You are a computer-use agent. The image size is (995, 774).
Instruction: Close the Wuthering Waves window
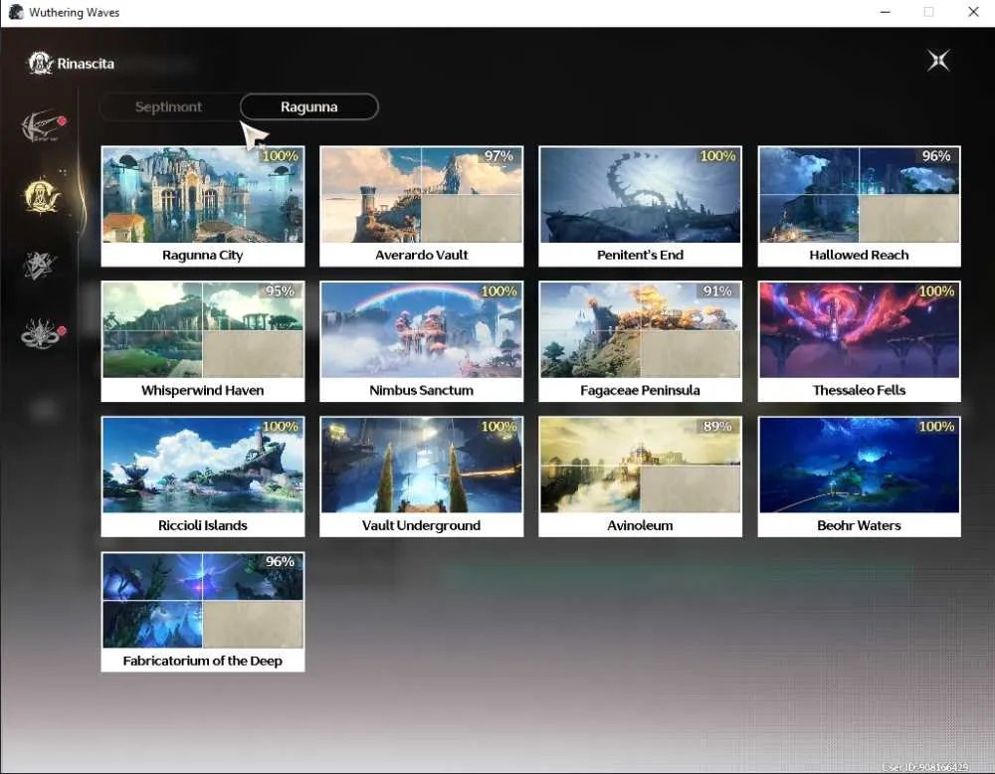coord(973,12)
